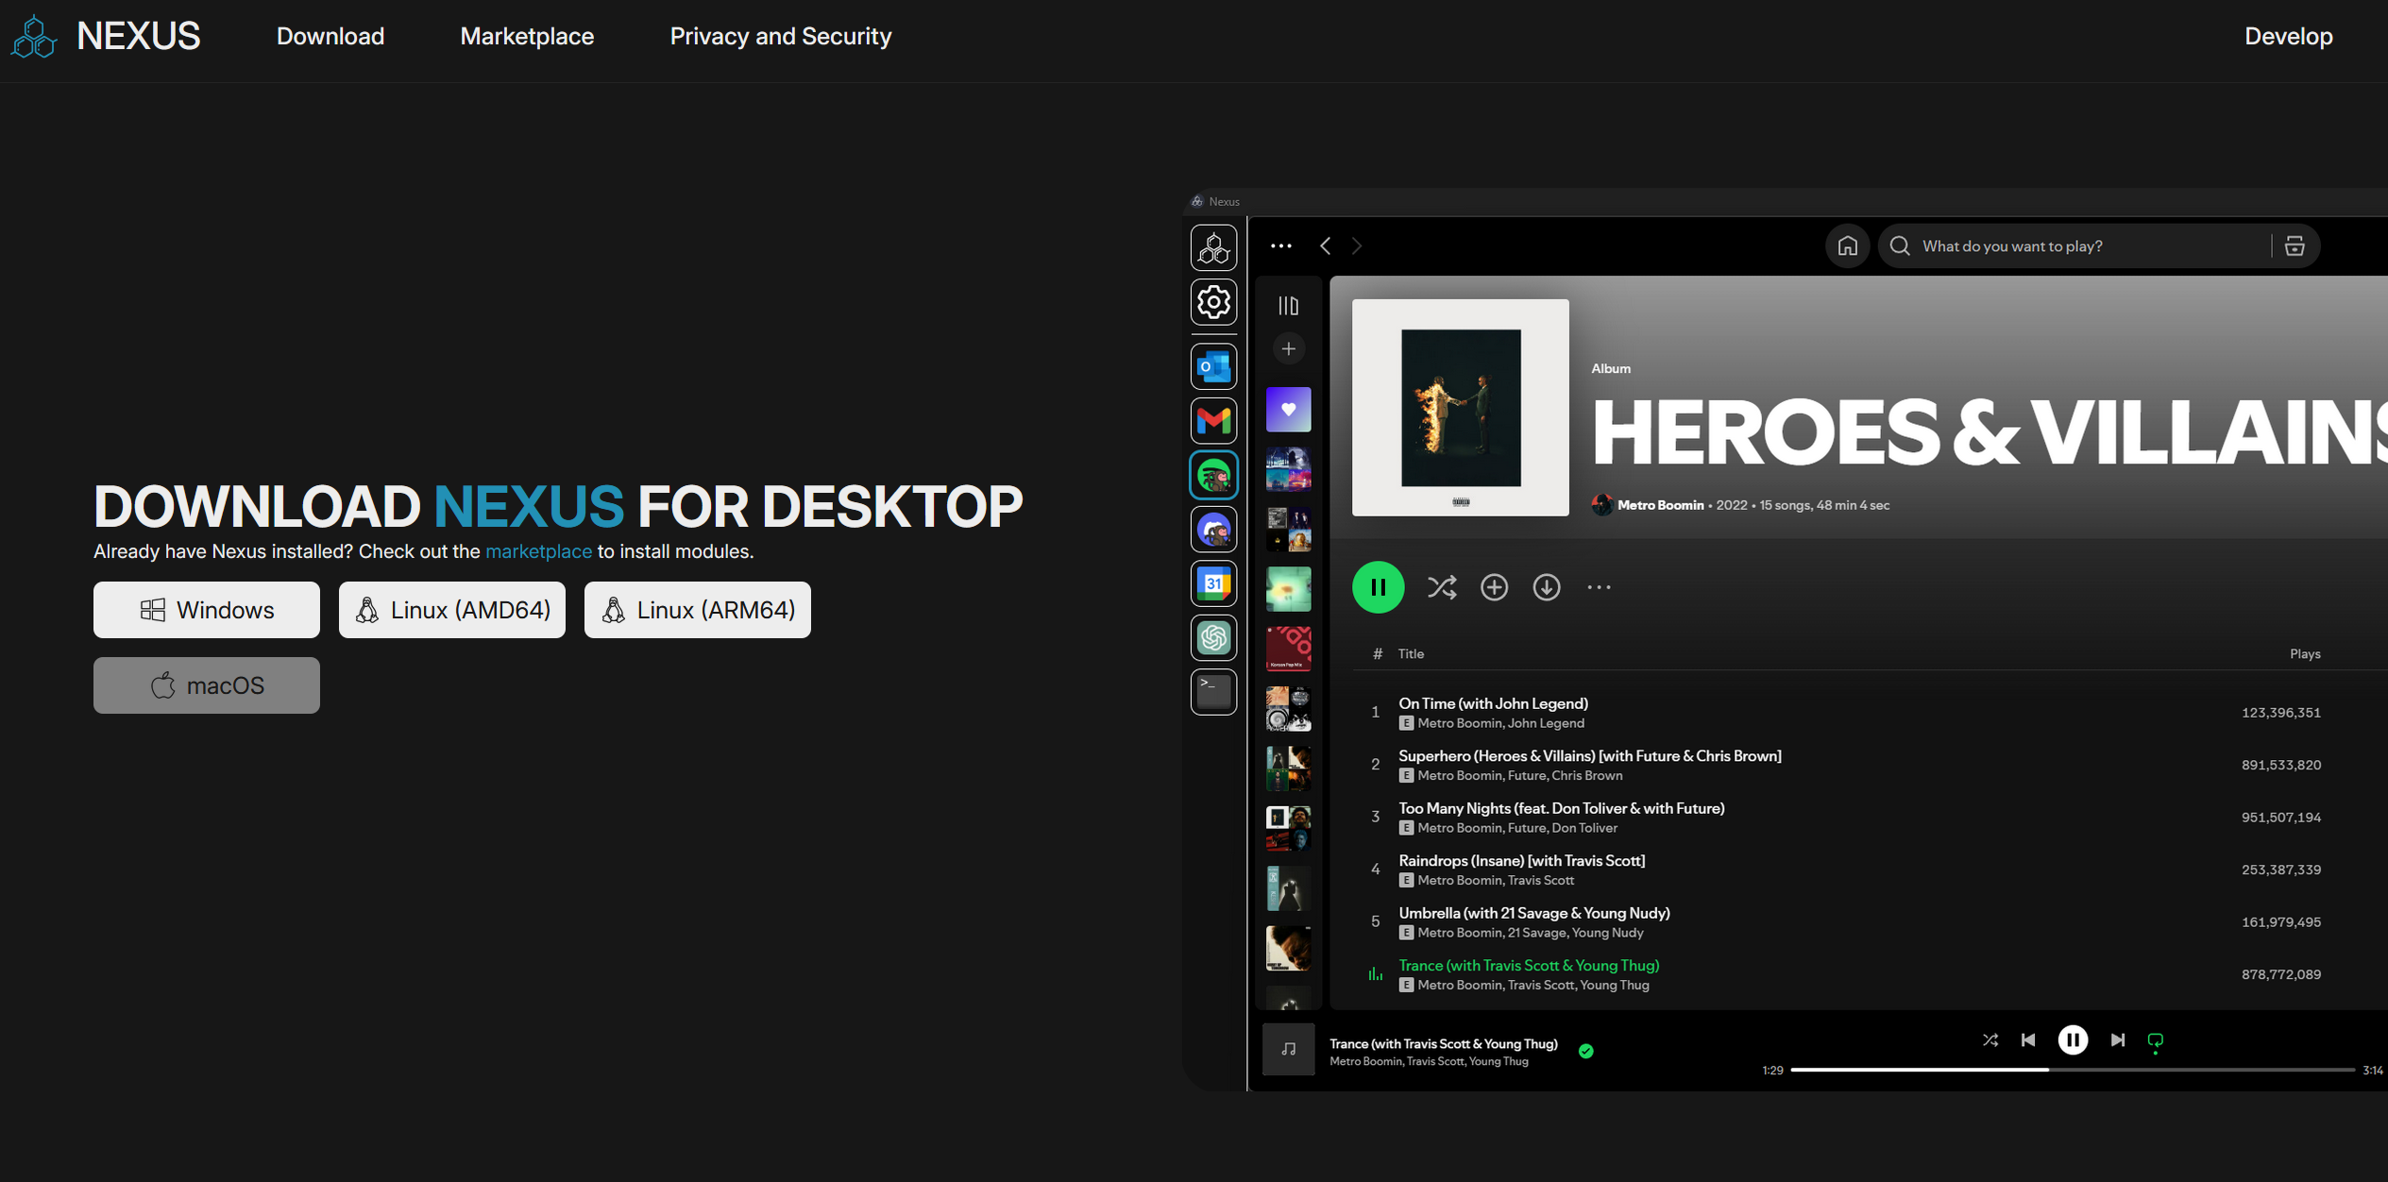Collapse the library panel with the sidebar icon
Viewport: 2388px width, 1182px height.
(x=1288, y=304)
